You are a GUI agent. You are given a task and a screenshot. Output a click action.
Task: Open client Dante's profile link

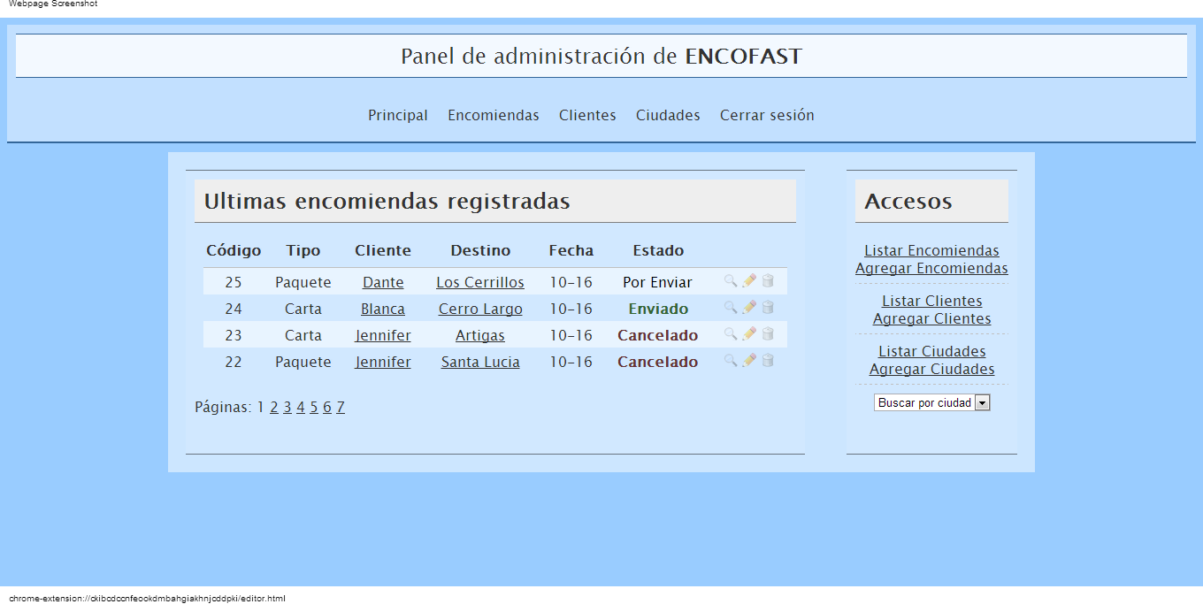(x=383, y=281)
